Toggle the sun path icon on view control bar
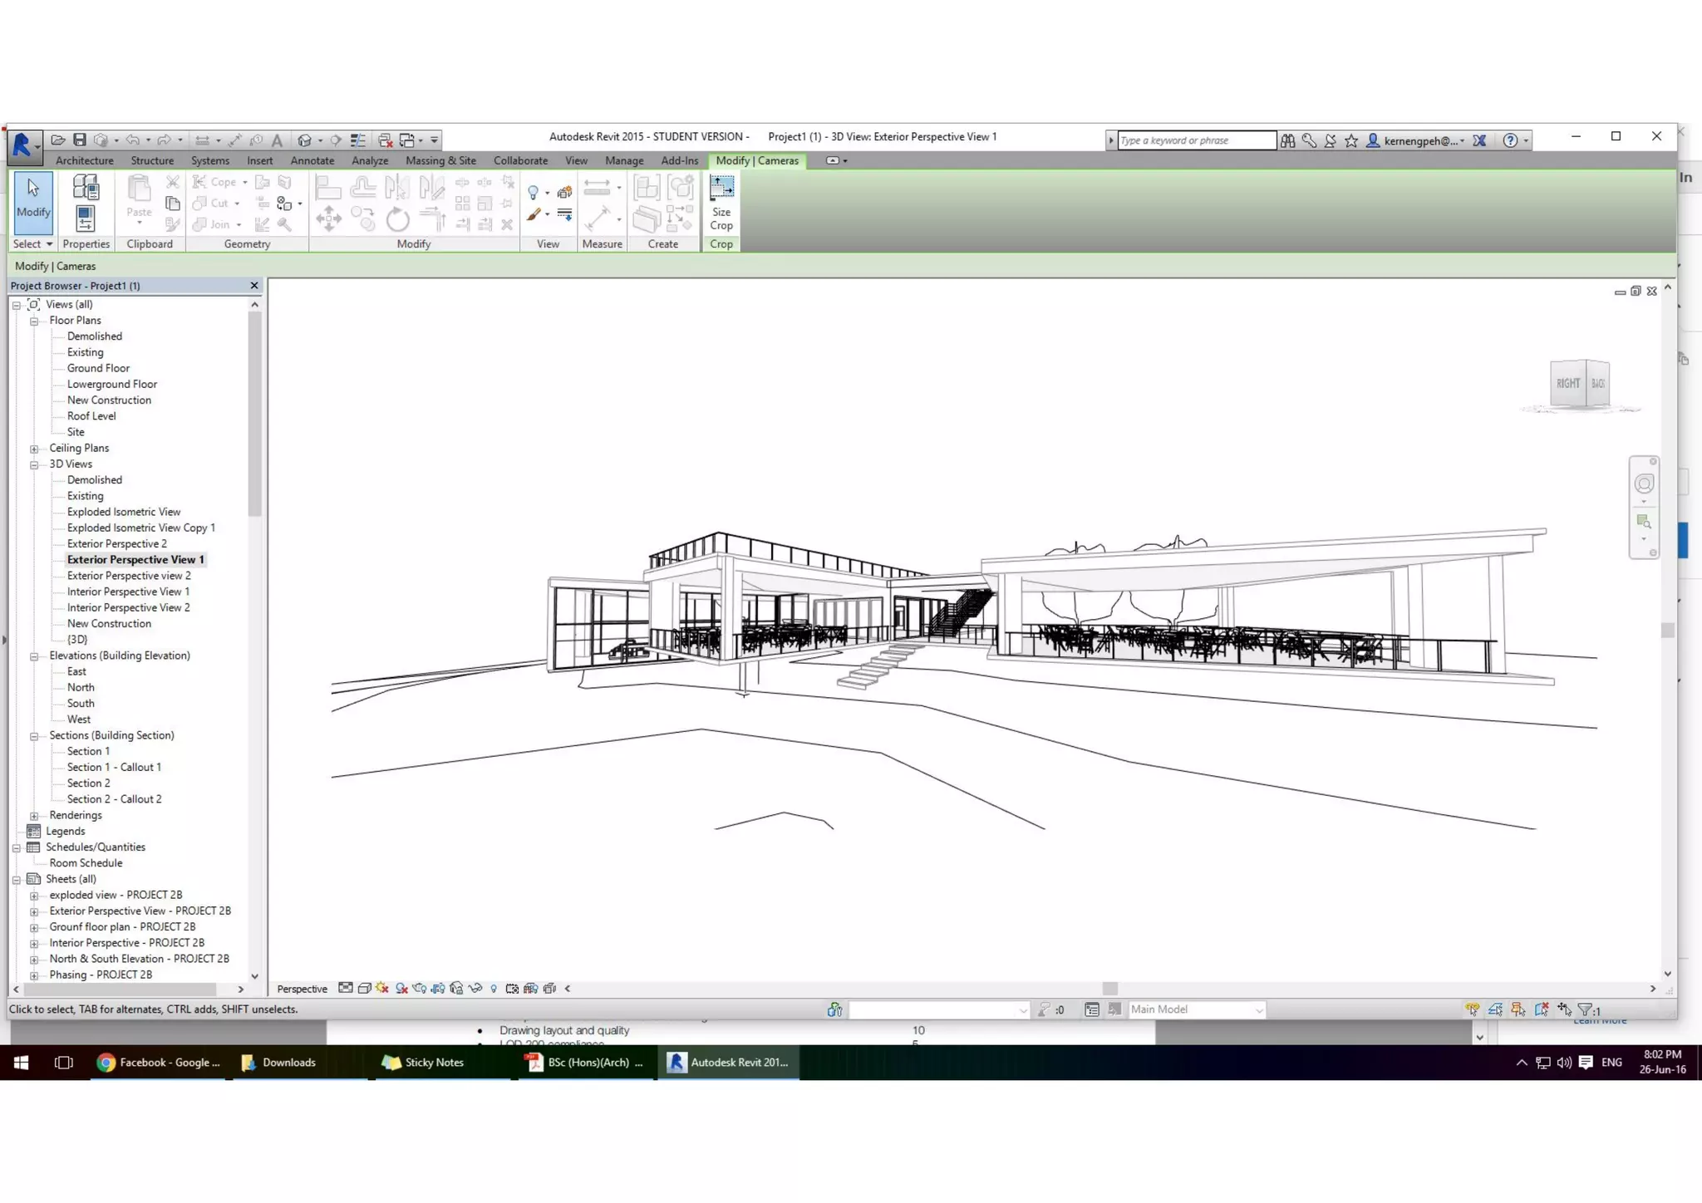This screenshot has height=1203, width=1702. 382,989
